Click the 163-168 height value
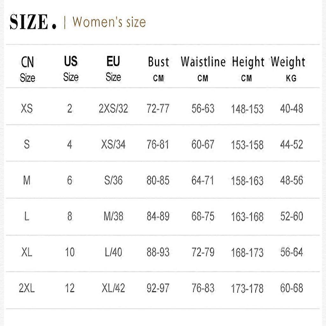Screen dimensions: 326x326 click(x=247, y=217)
